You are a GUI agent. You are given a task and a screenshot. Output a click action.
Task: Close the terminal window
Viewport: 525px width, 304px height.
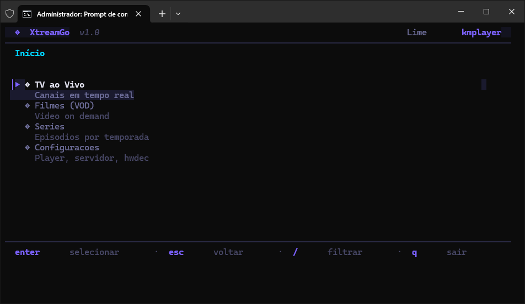[x=512, y=12]
